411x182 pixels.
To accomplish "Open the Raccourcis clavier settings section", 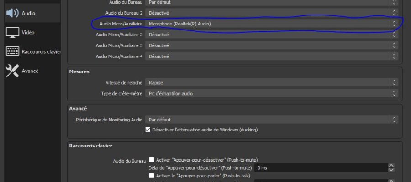I will click(32, 52).
